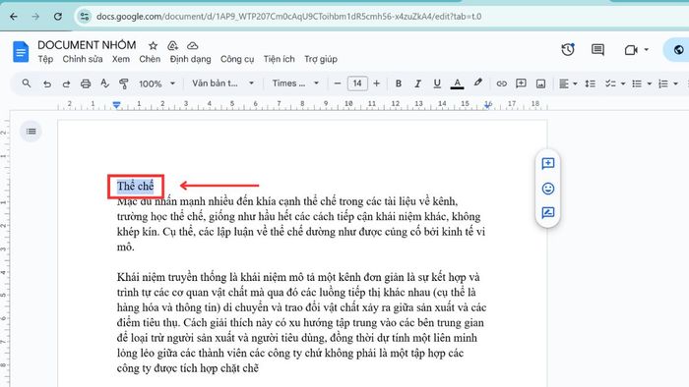
Task: Expand bulleted list options arrow
Action: [650, 83]
